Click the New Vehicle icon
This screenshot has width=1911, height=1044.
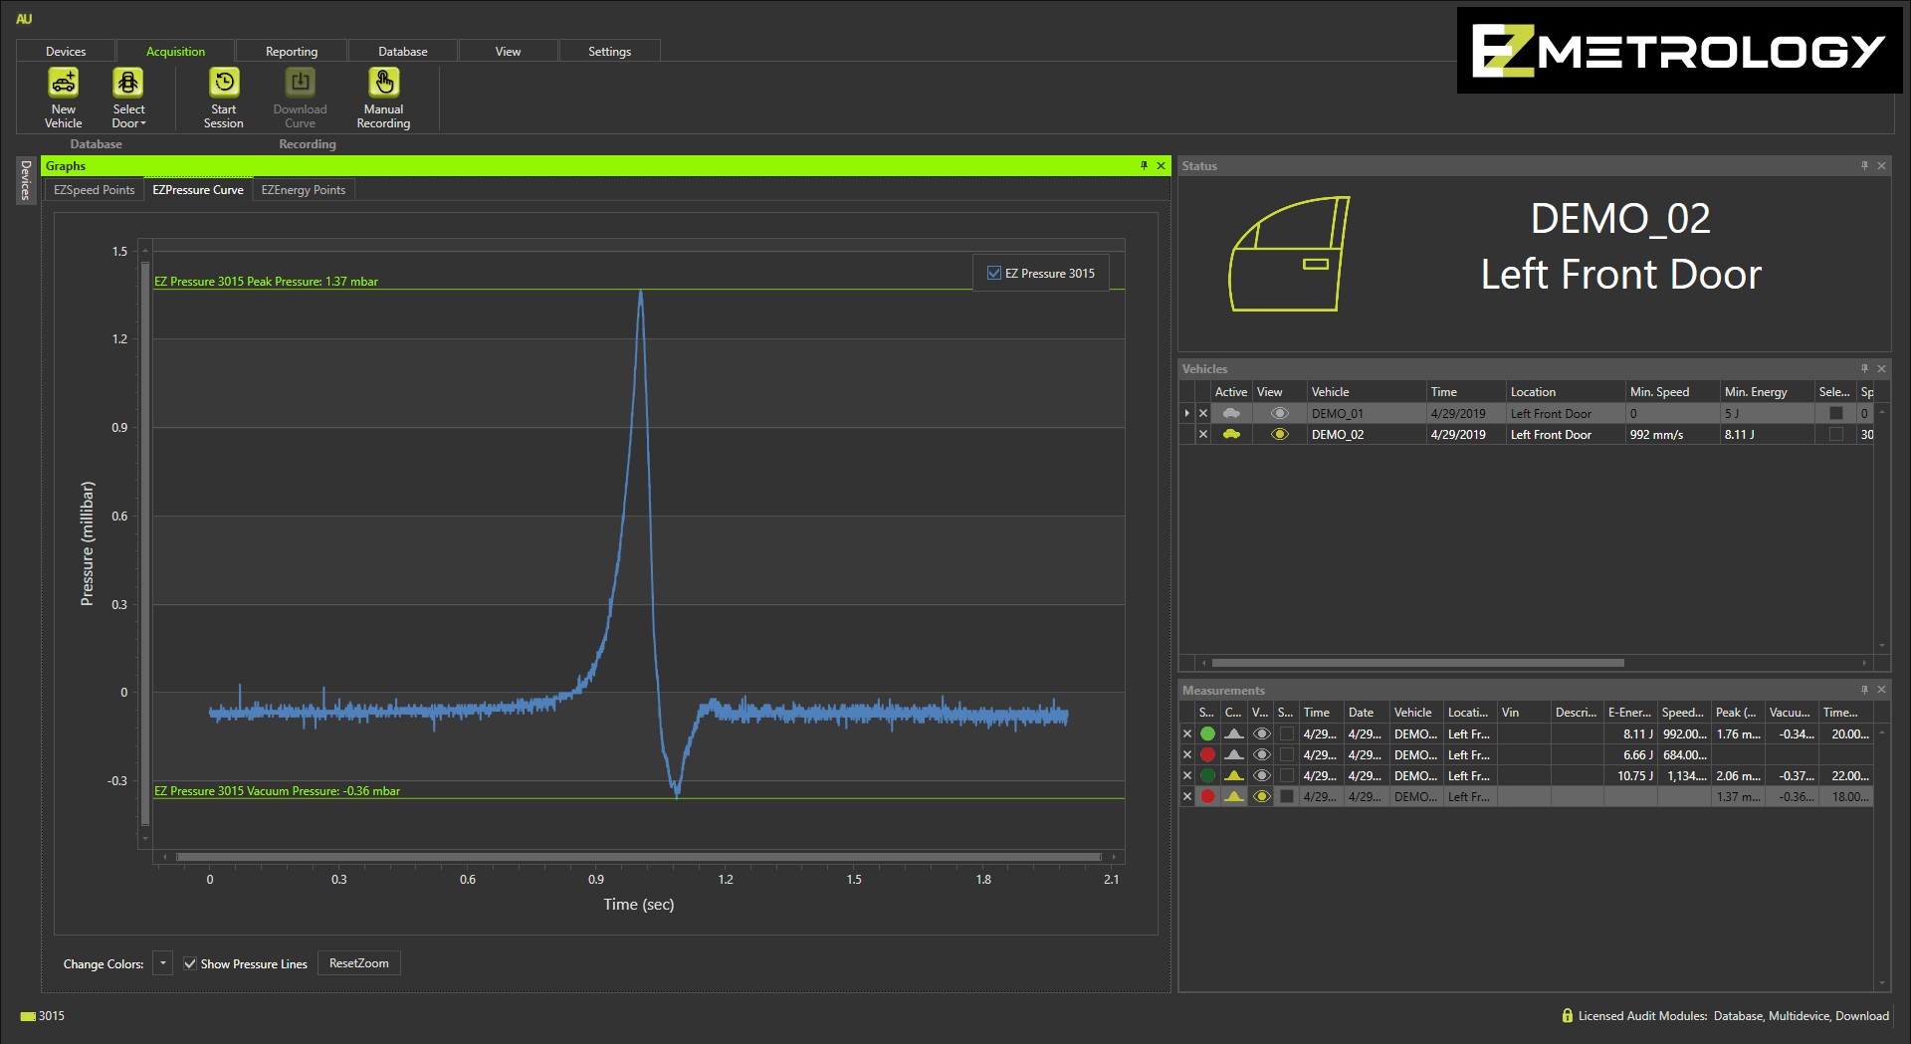pyautogui.click(x=64, y=82)
